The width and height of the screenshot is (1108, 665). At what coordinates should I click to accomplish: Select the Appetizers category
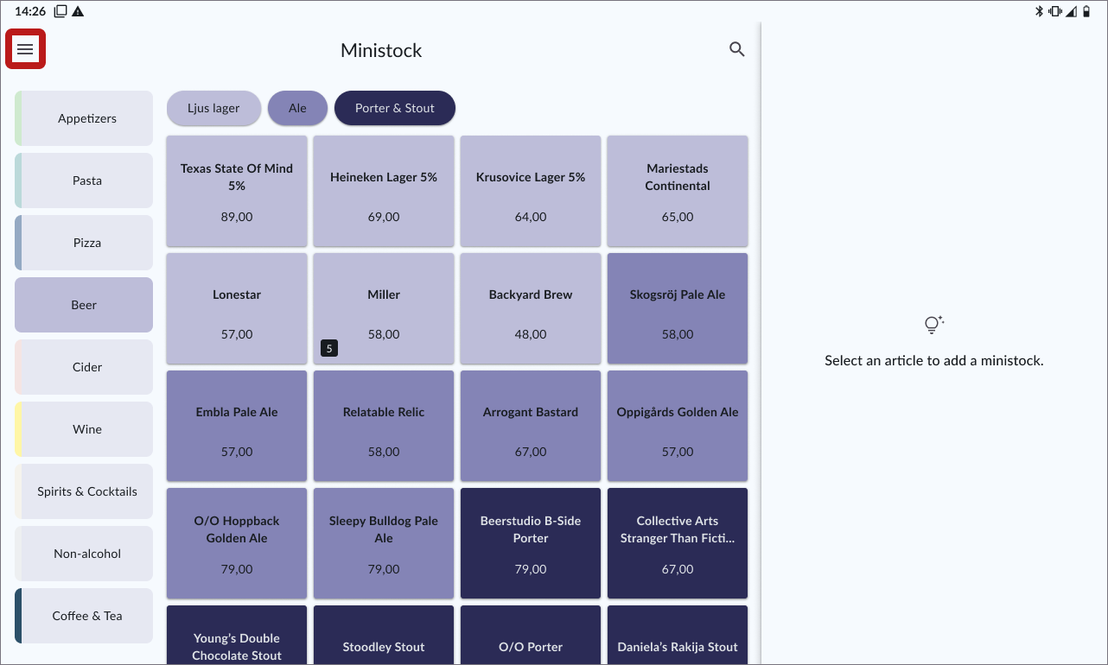[84, 118]
